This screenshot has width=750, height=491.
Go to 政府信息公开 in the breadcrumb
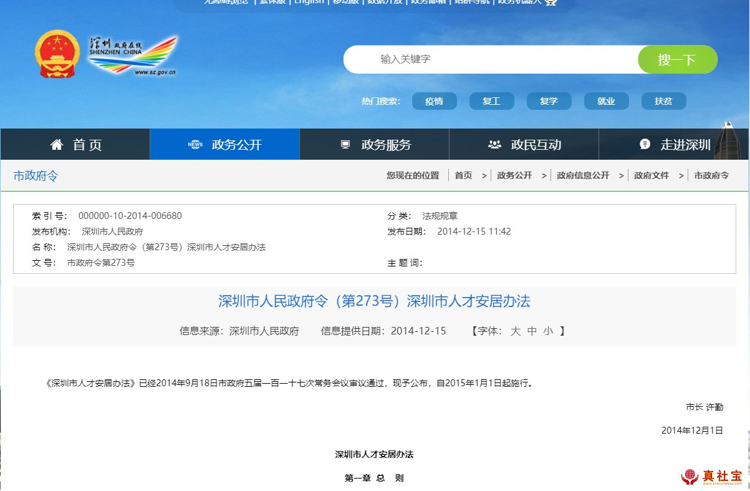point(583,176)
